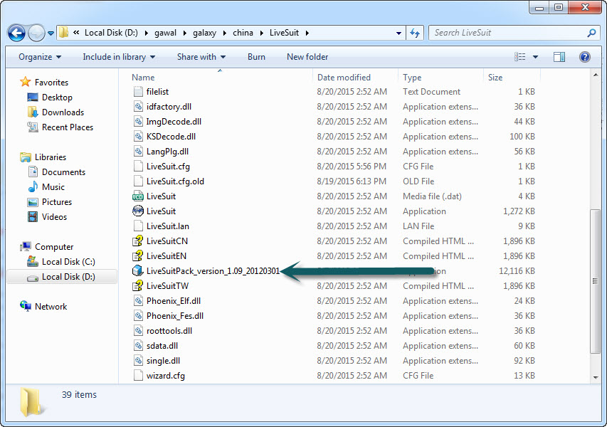Viewport: 607px width, 427px height.
Task: Open the Pictures library
Action: (50, 201)
